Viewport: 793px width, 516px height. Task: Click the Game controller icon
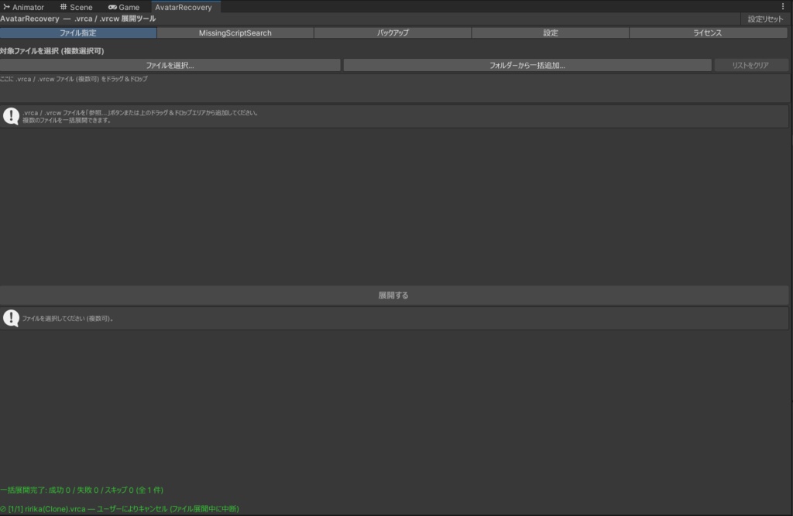(112, 7)
